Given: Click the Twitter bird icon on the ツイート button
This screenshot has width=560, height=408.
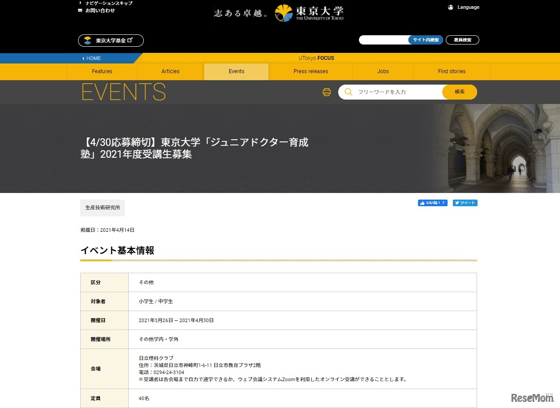Looking at the screenshot, I should point(458,203).
